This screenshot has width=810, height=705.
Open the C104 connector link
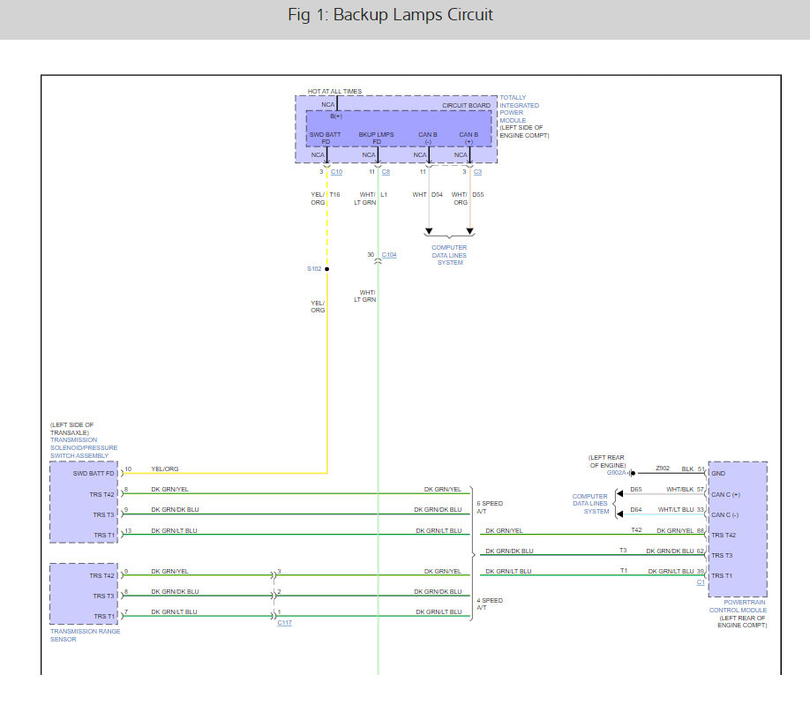[389, 255]
